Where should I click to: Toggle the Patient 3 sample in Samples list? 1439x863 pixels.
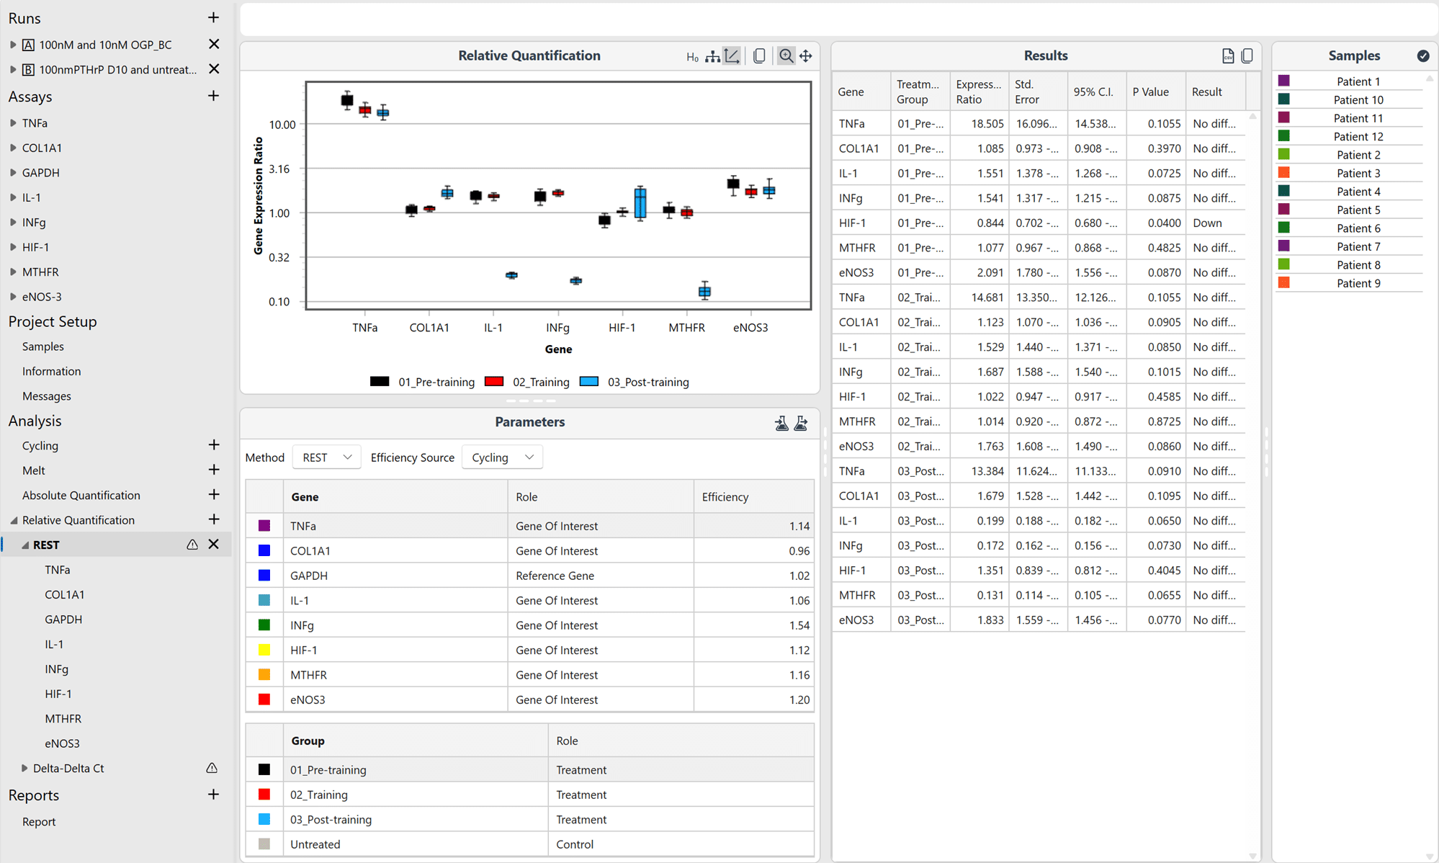[1358, 173]
